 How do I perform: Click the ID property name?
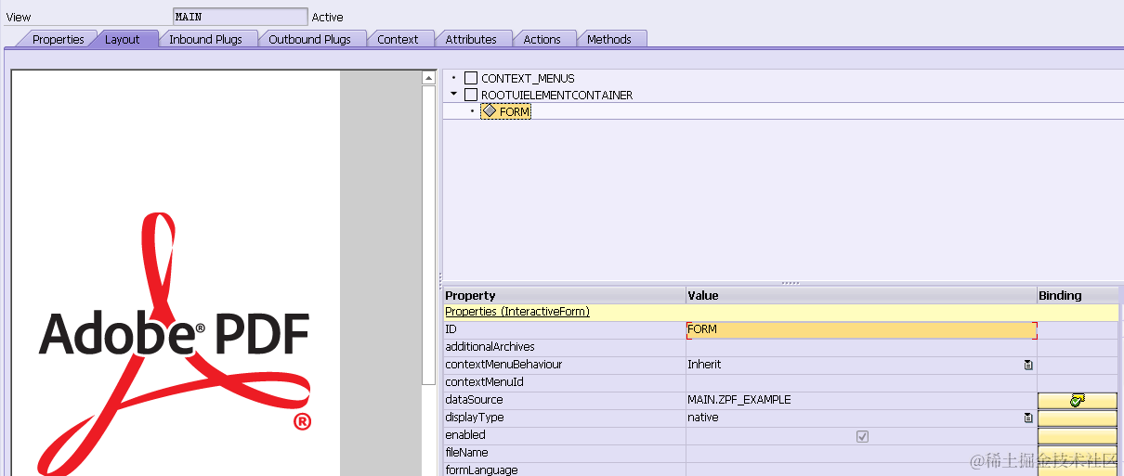point(451,329)
